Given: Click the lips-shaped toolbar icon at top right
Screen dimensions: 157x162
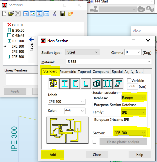Looking at the screenshot, I should point(141,9).
